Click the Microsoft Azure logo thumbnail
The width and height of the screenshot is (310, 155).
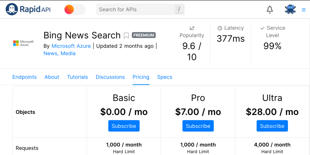tap(23, 43)
